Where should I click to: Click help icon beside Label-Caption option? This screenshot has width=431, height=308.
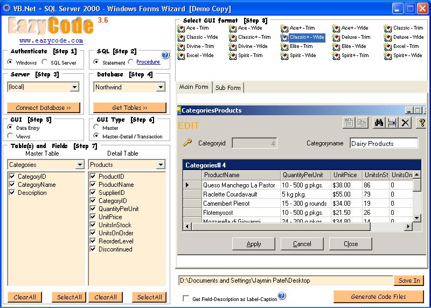tap(282, 296)
